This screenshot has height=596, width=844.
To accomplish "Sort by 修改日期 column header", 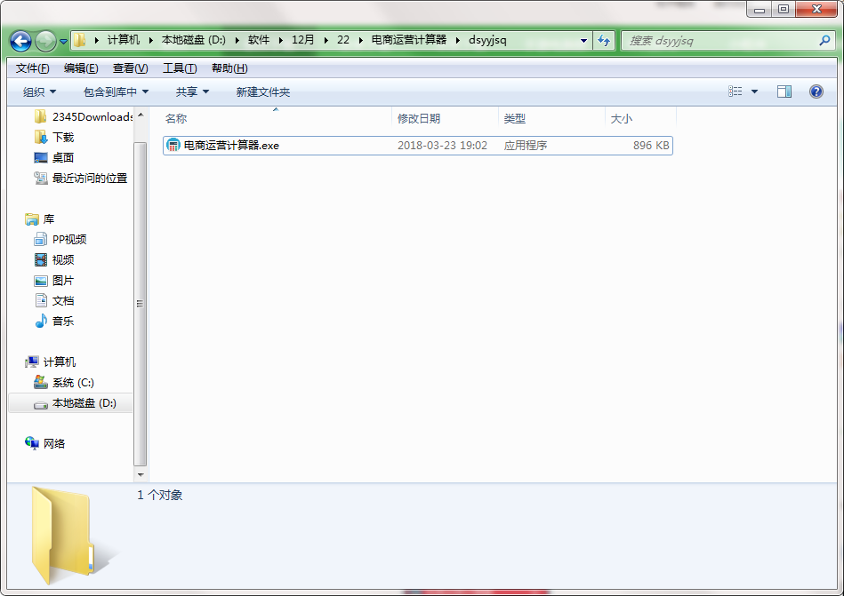I will coord(419,118).
